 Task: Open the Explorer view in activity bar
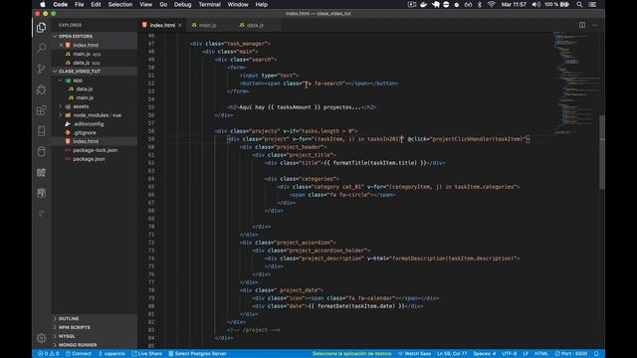[x=42, y=27]
